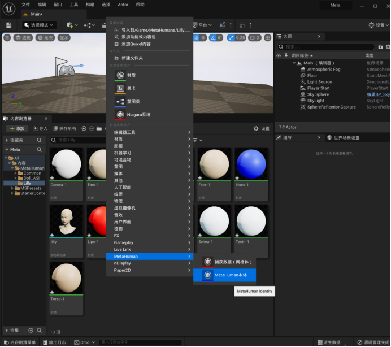This screenshot has height=347, width=391.
Task: Click the Niagara系统 icon in the menu
Action: click(x=120, y=115)
